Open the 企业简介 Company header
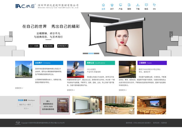This screenshot has width=182, height=136. (x=49, y=63)
